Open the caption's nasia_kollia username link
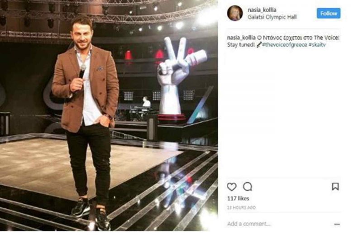Screen dimensions: 353x235 pyautogui.click(x=241, y=38)
